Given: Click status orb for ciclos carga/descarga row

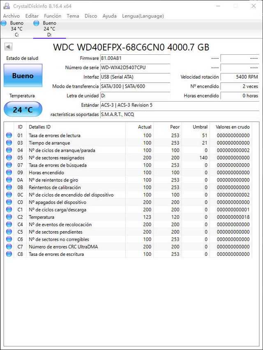Looking at the screenshot, I should click(x=9, y=209).
